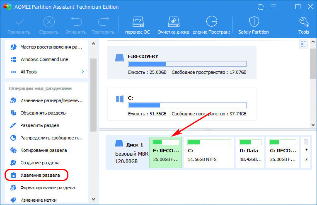Select C: 51.56GB NTFS block on disk map
The image size is (317, 205).
[209, 152]
